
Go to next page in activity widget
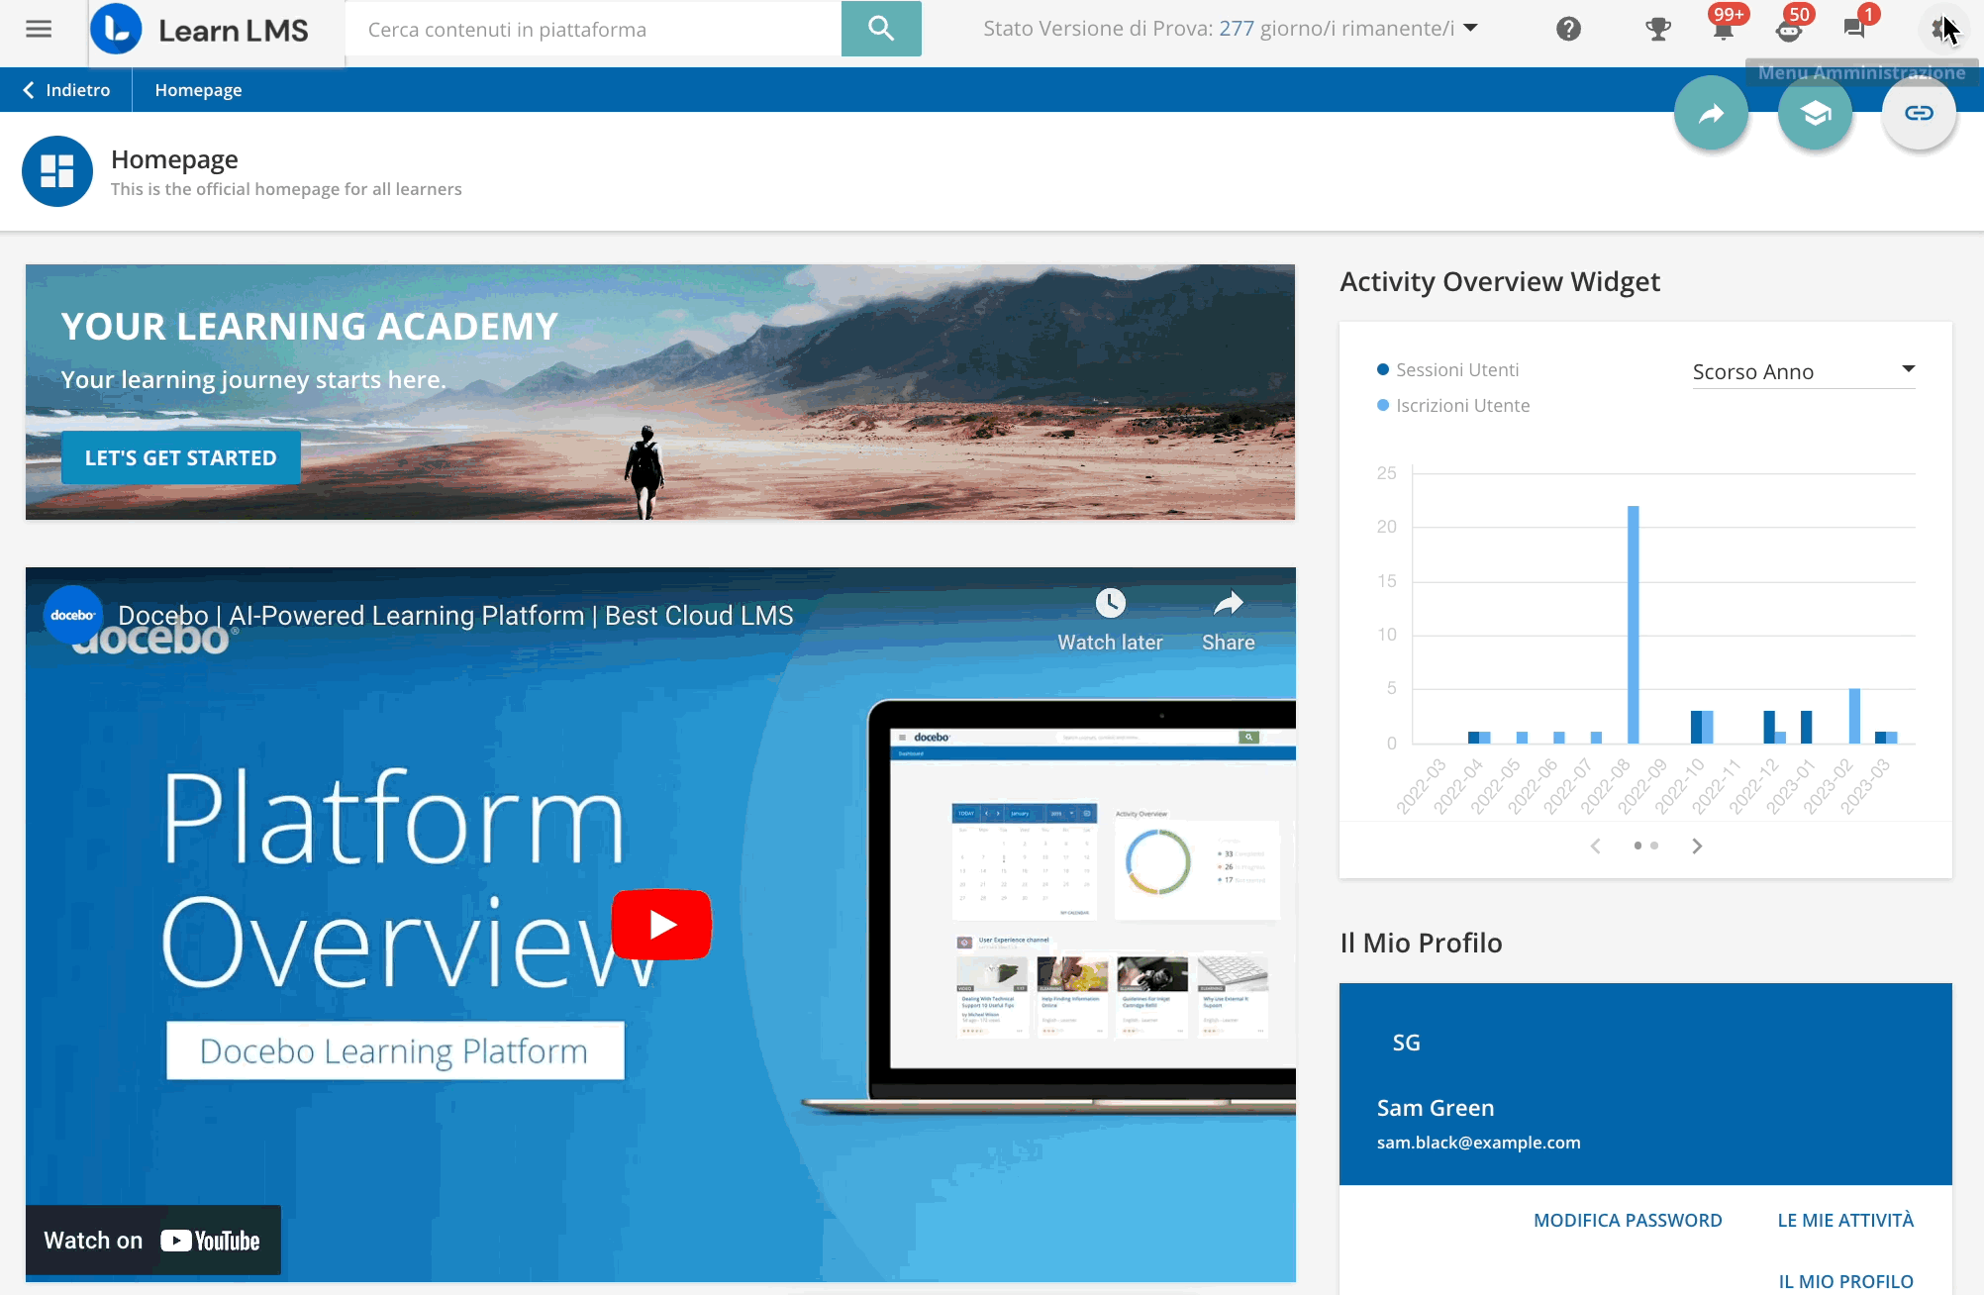(1697, 846)
